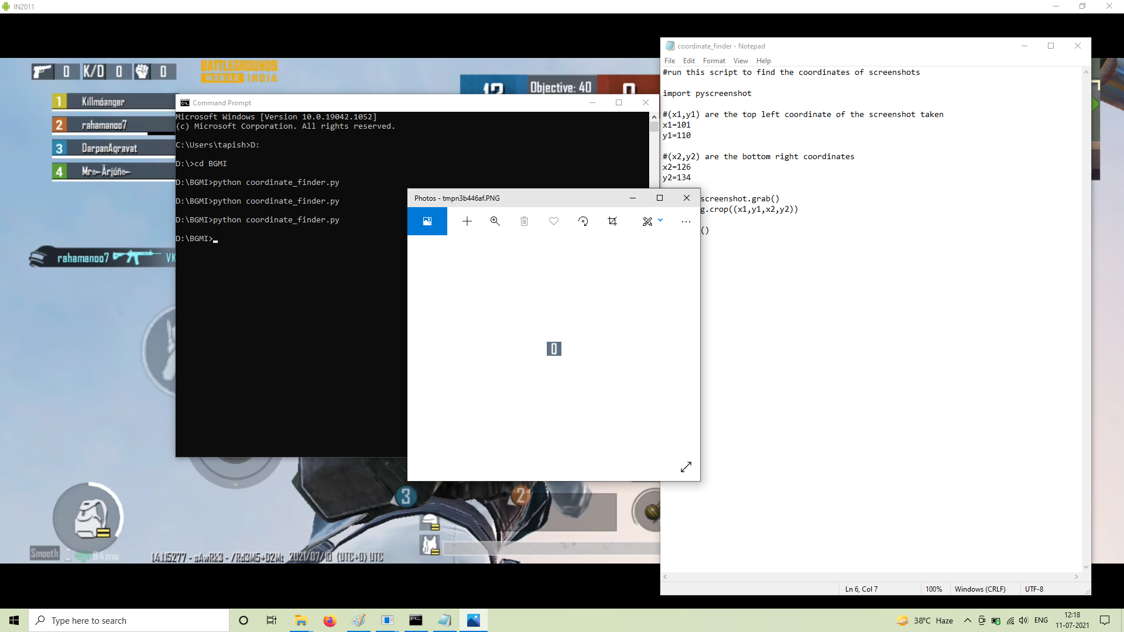This screenshot has height=632, width=1124.
Task: Click the zoom out icon in Photos
Action: pyautogui.click(x=495, y=221)
